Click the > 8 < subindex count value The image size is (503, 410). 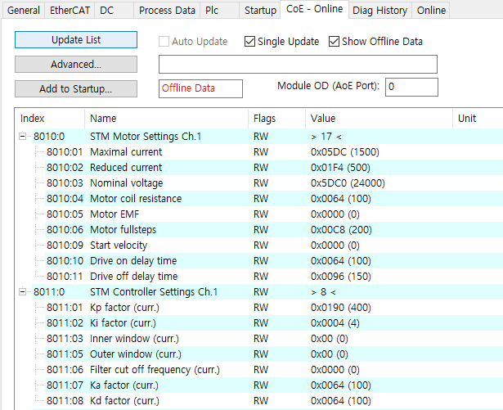pyautogui.click(x=323, y=292)
